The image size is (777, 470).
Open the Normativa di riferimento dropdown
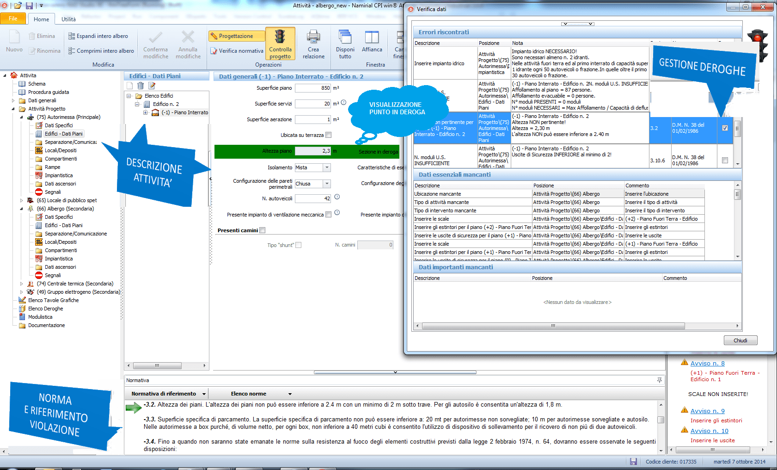point(204,393)
